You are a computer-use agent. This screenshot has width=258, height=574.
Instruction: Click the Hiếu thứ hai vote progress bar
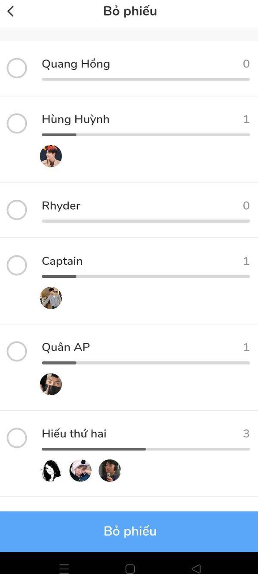pyautogui.click(x=146, y=449)
